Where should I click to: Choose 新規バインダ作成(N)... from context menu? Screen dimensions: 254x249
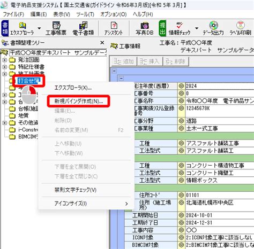(x=79, y=101)
